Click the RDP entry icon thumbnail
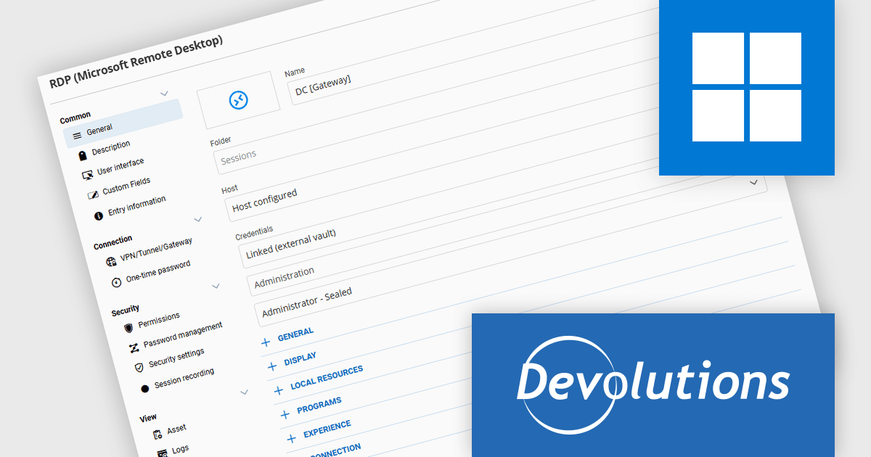This screenshot has height=457, width=871. pos(239,100)
